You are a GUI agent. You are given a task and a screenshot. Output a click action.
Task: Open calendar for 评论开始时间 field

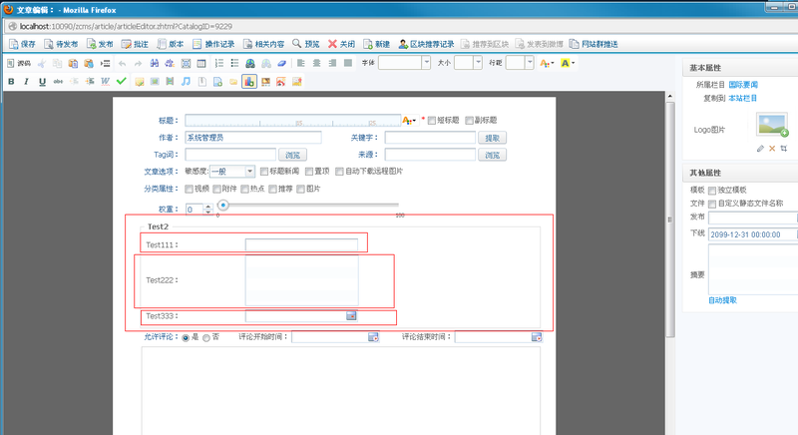pos(373,337)
